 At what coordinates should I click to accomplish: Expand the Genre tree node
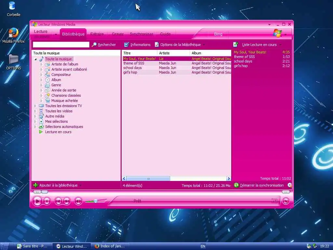(41, 85)
